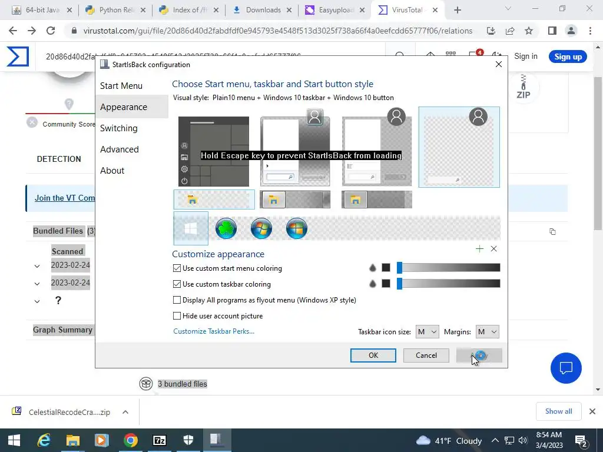This screenshot has width=603, height=452.
Task: Click the Sign up button on VirusTotal
Action: tap(568, 56)
